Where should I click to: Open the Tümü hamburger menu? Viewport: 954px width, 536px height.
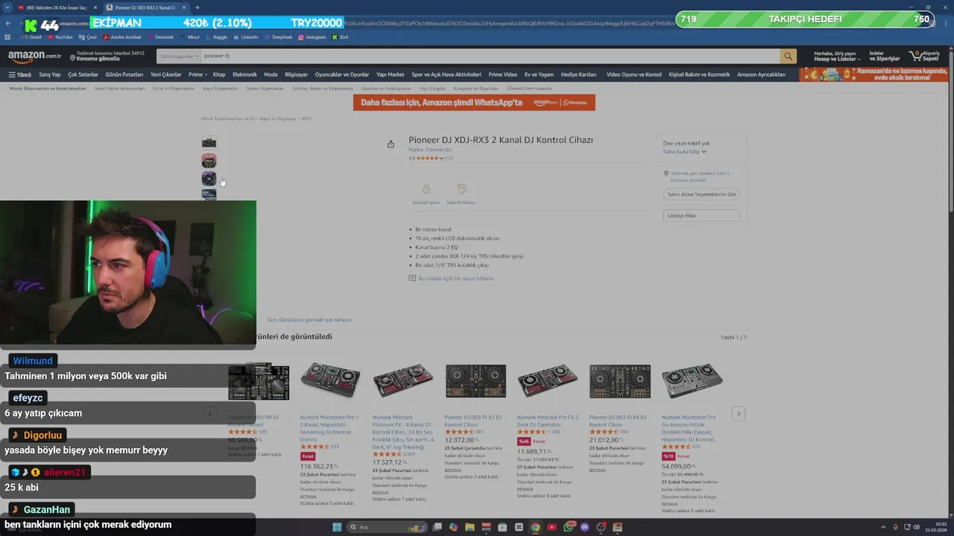(20, 74)
